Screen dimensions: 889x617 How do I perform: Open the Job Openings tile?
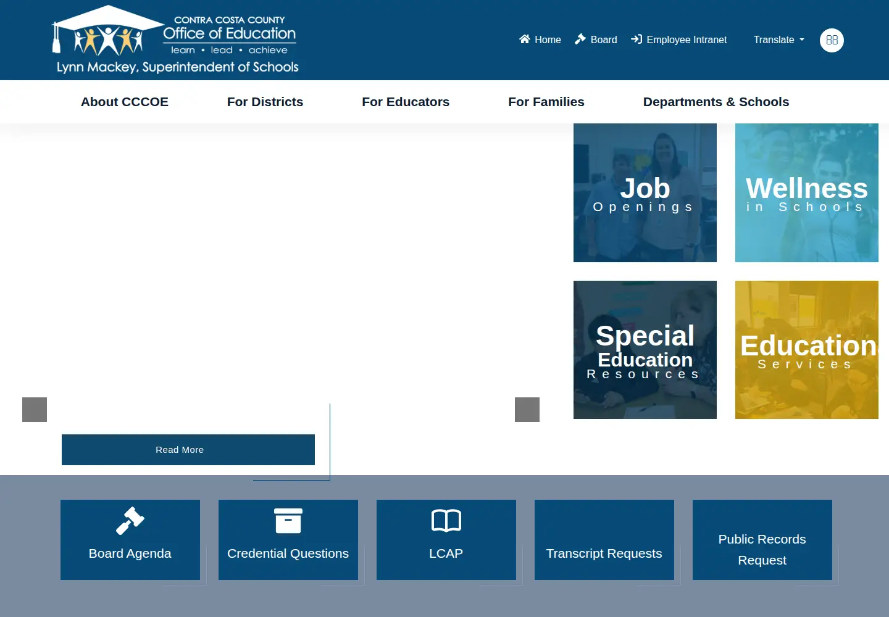(645, 193)
